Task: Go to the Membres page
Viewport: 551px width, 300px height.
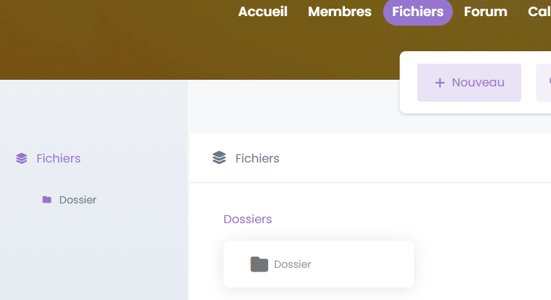Action: pos(339,12)
